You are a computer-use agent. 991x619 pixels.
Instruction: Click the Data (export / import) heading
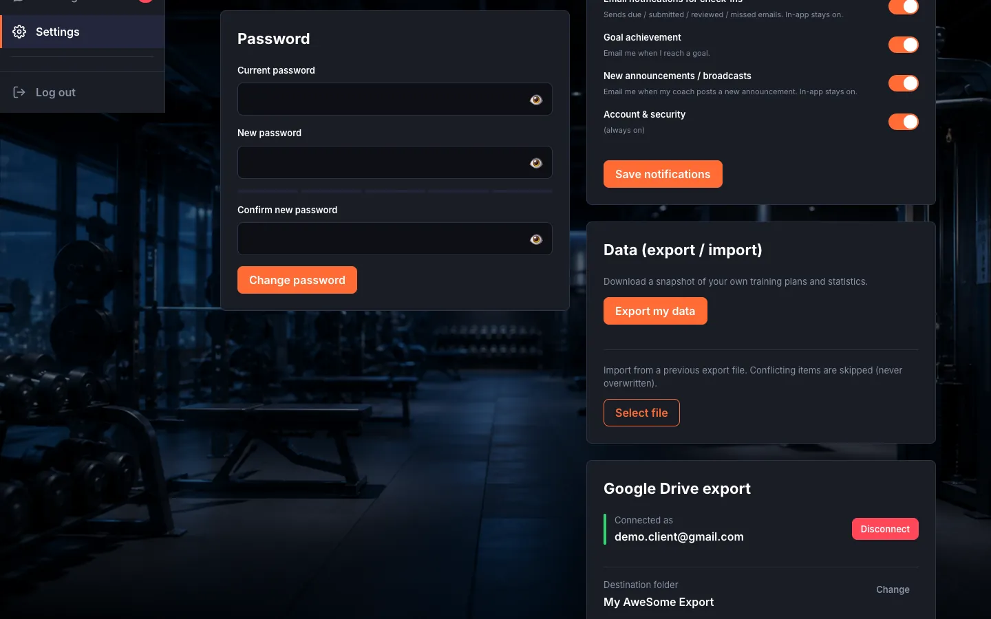[x=683, y=250]
